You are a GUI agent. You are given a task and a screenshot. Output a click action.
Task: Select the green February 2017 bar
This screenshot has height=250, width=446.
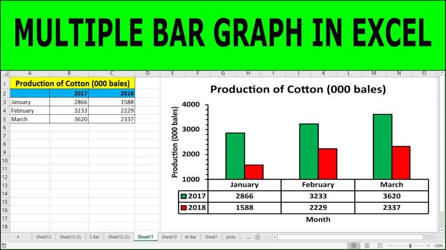point(309,151)
